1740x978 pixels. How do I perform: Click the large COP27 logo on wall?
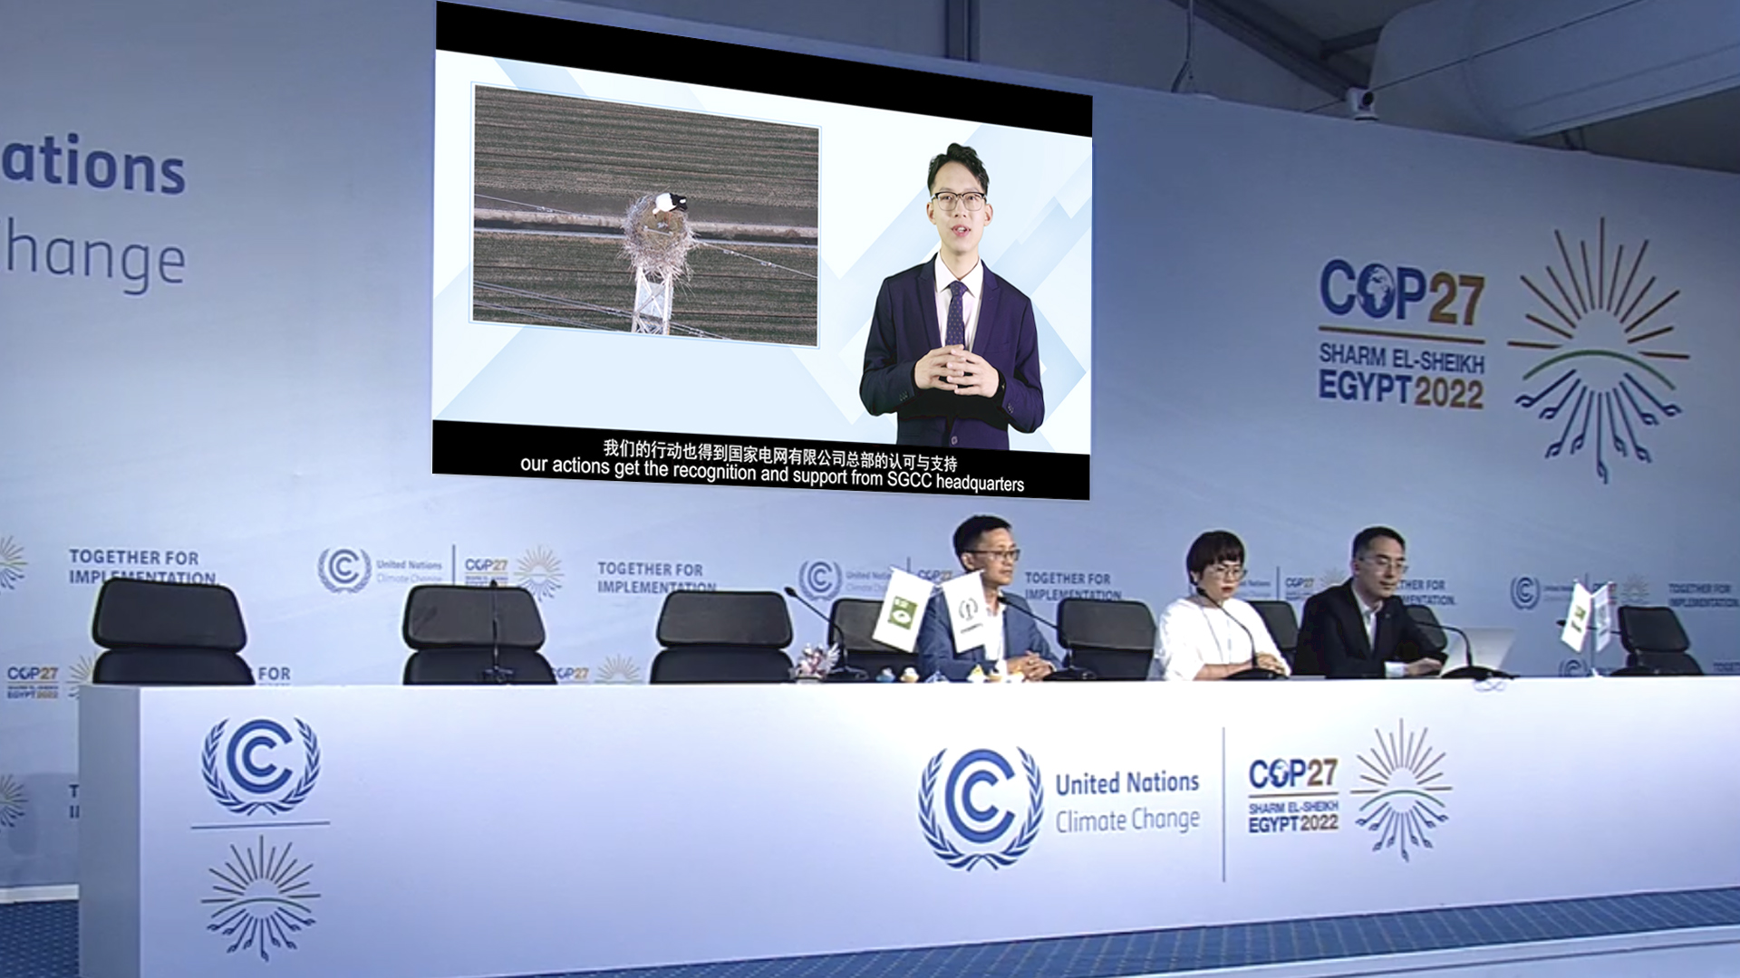tap(1400, 293)
